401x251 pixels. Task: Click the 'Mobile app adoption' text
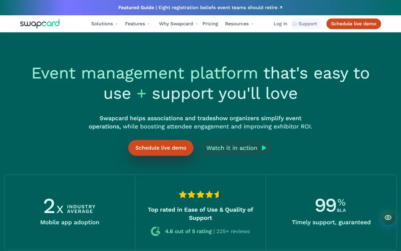point(70,222)
